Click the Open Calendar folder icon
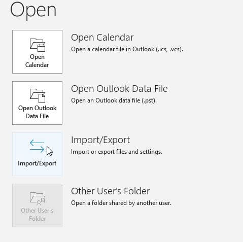The width and height of the screenshot is (243, 242). point(38,45)
